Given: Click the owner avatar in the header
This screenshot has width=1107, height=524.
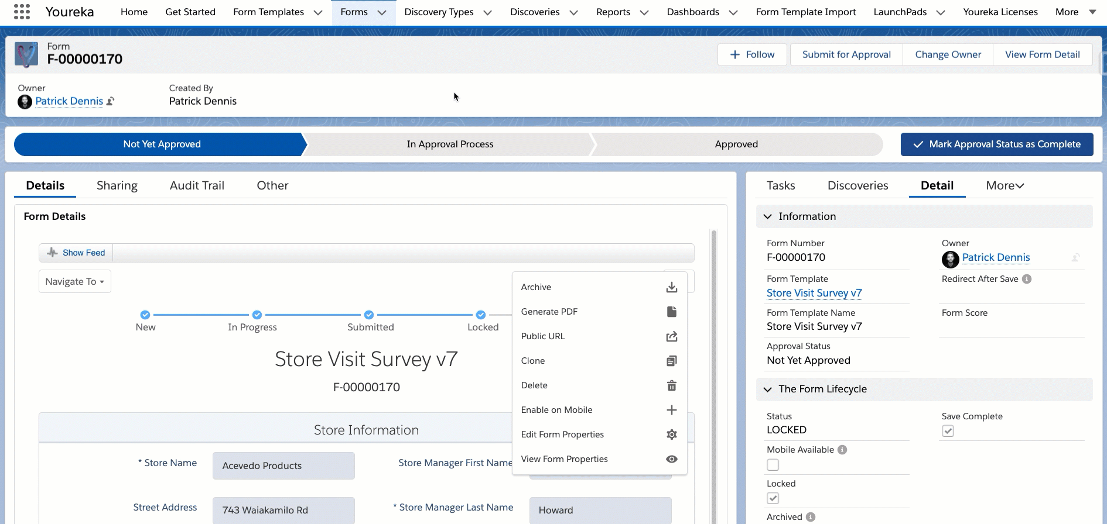Looking at the screenshot, I should point(25,102).
